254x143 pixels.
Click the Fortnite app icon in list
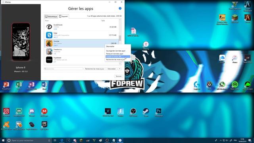(x=49, y=43)
